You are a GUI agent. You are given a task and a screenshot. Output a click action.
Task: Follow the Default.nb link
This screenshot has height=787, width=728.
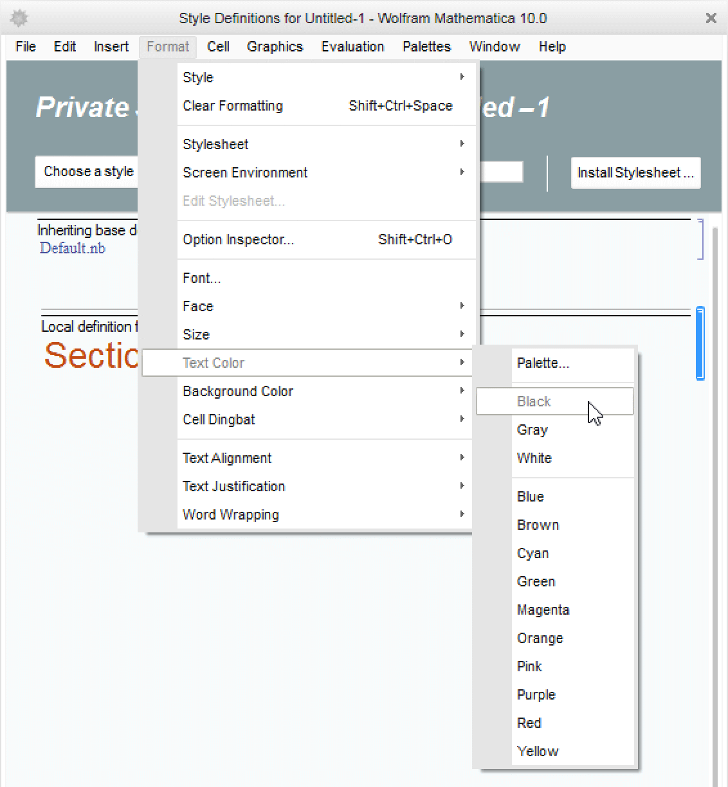72,248
